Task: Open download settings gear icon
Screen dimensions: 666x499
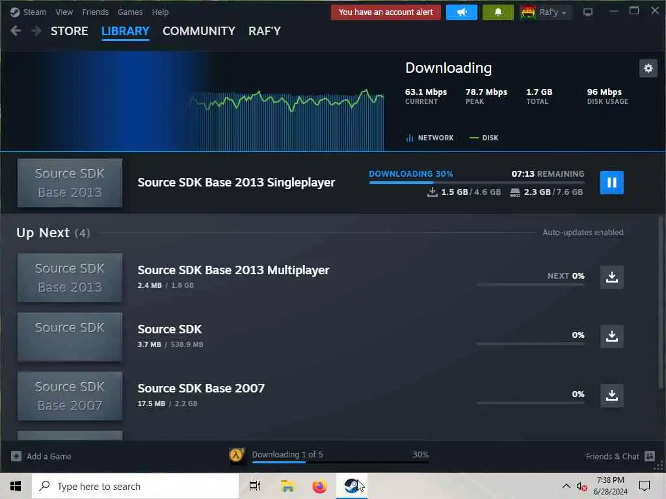Action: coord(648,68)
